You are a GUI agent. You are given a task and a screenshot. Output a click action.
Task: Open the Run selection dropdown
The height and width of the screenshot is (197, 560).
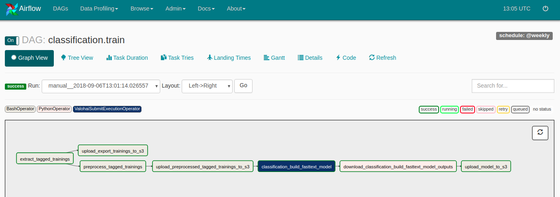coord(101,86)
